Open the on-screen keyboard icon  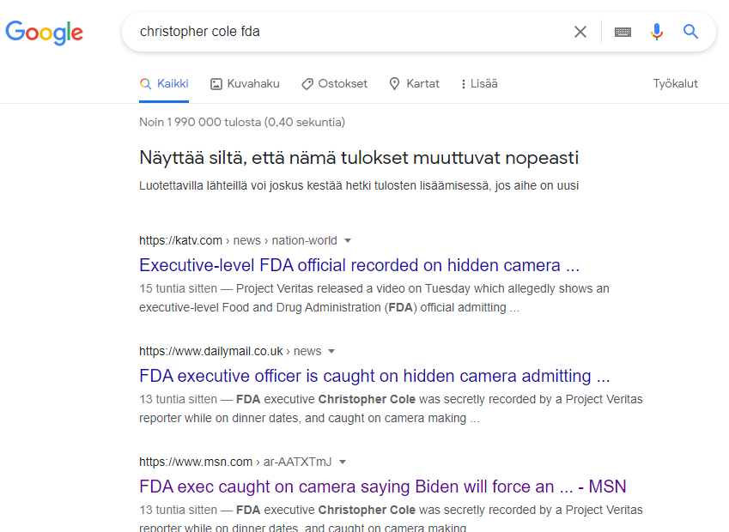click(623, 32)
